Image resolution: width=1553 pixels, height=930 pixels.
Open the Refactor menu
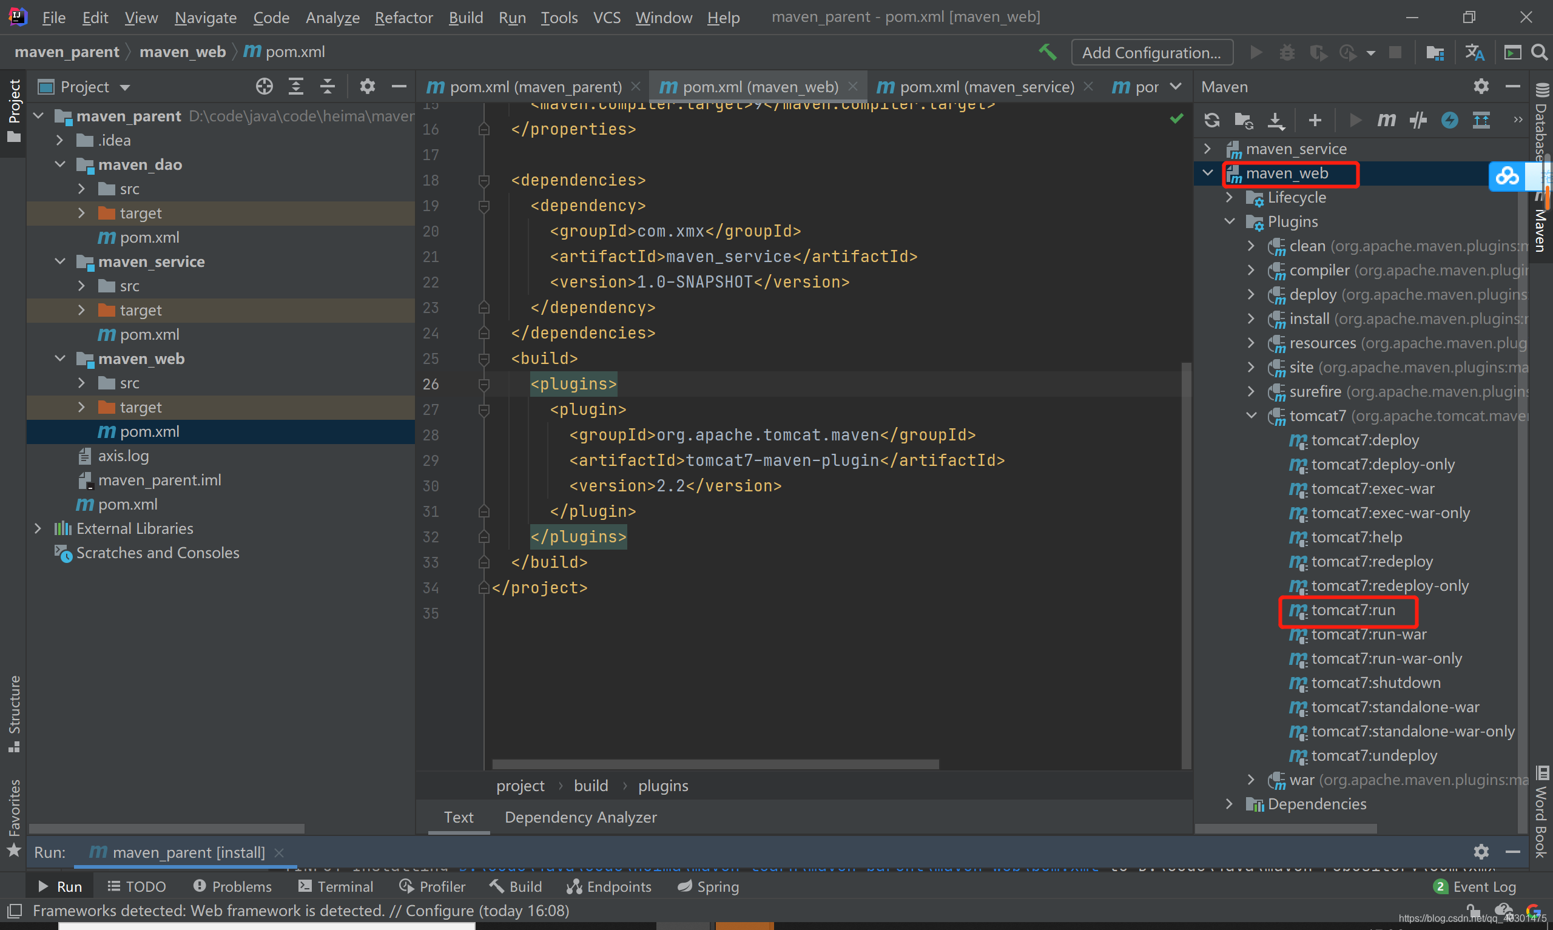coord(403,18)
